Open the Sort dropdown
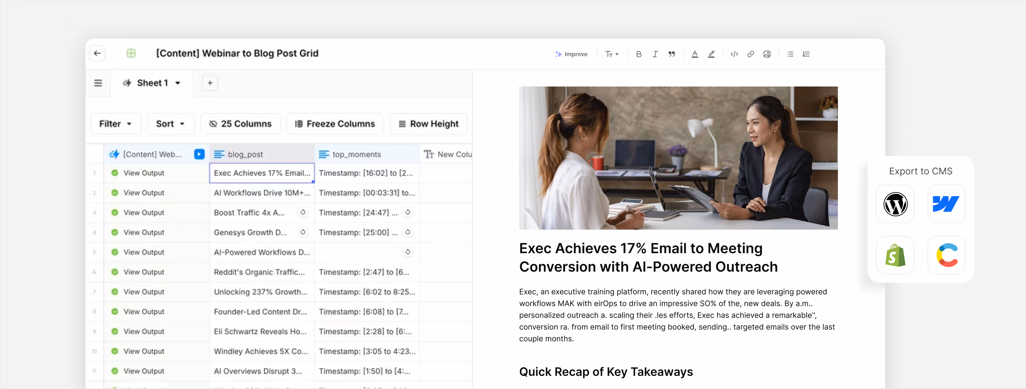Image resolution: width=1026 pixels, height=389 pixels. 170,124
